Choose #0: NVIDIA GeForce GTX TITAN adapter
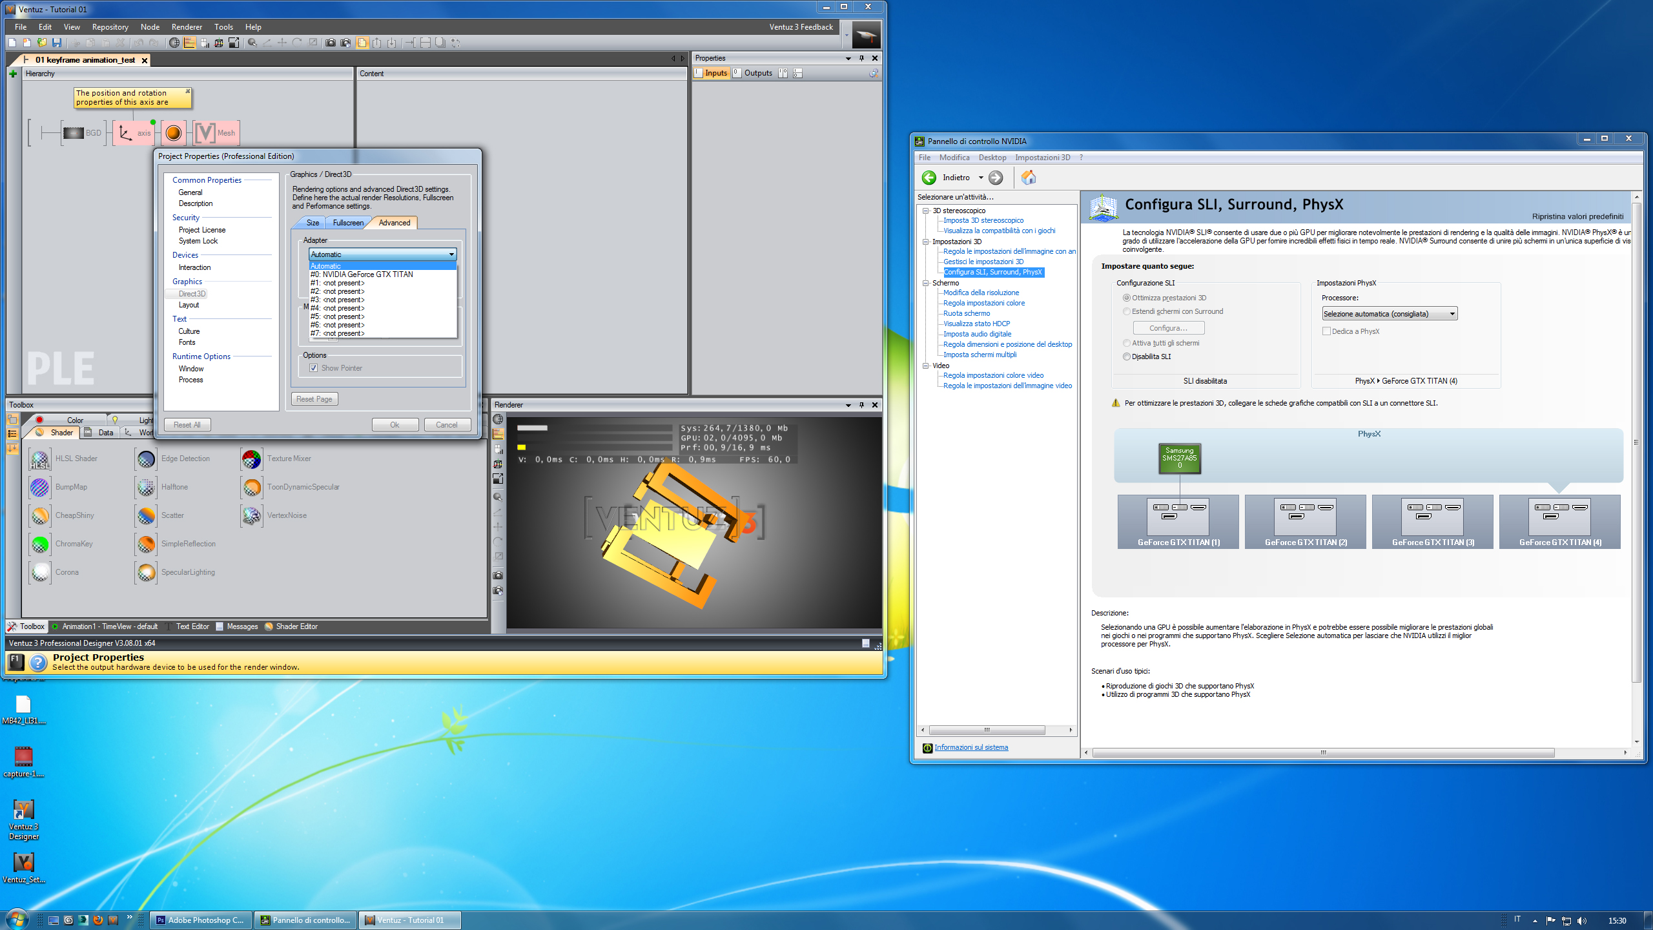Screen dimensions: 1653x930 [362, 274]
